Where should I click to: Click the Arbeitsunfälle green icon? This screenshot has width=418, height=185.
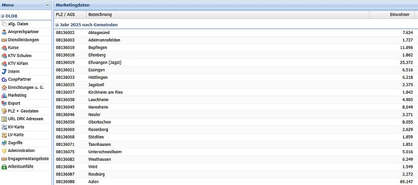point(4,167)
